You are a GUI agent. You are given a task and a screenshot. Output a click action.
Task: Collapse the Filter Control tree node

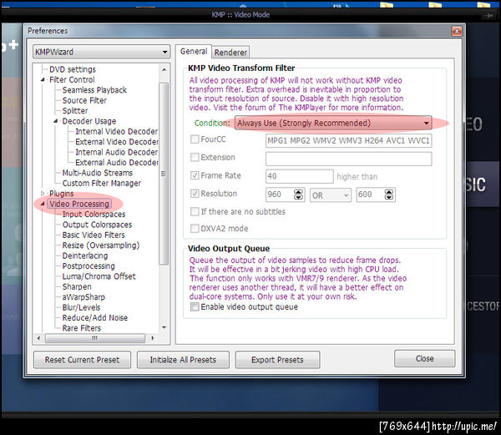(x=43, y=80)
